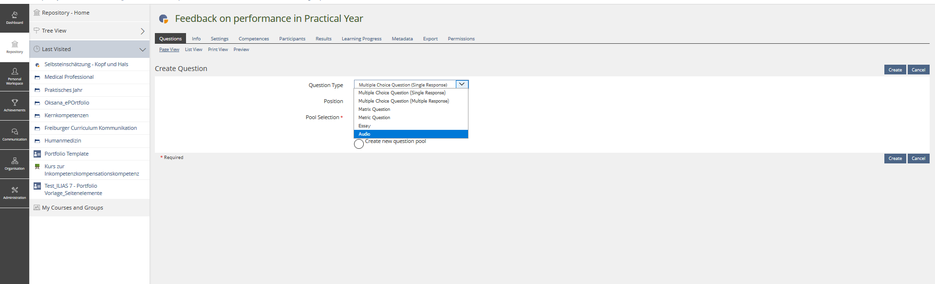
Task: Click the top Create button
Action: [895, 70]
